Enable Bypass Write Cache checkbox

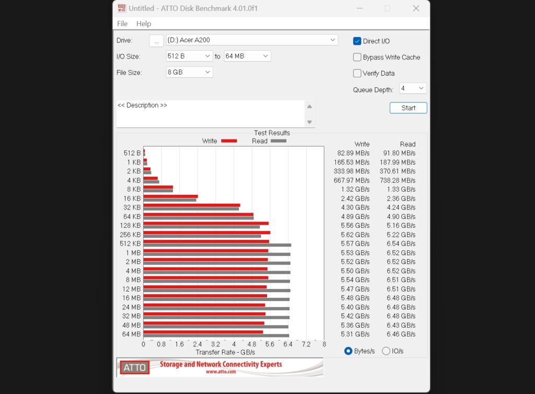point(357,57)
